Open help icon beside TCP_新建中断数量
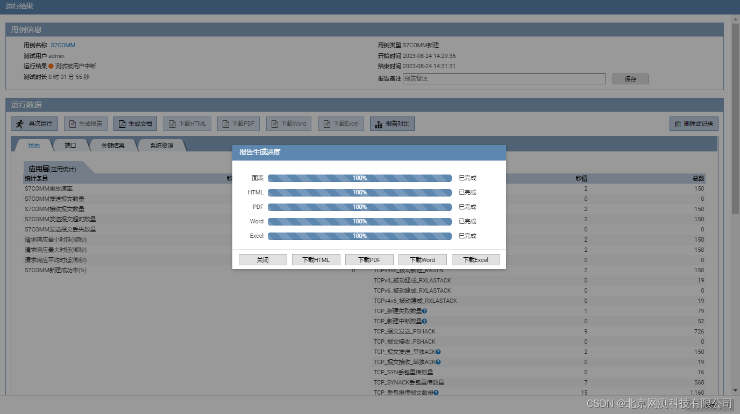The image size is (740, 414). [425, 321]
